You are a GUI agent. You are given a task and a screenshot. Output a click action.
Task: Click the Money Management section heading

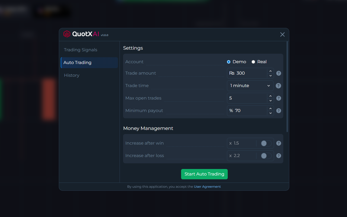coord(148,128)
